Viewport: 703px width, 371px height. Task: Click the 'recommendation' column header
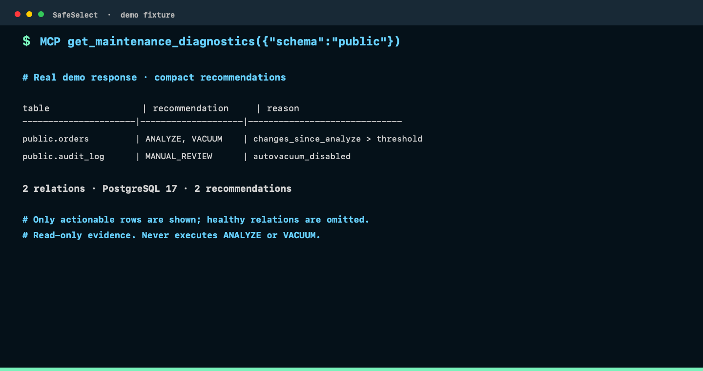pyautogui.click(x=190, y=108)
